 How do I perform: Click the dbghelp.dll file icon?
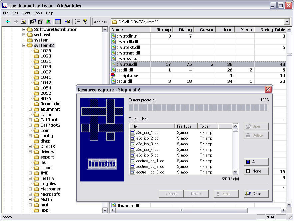click(113, 205)
